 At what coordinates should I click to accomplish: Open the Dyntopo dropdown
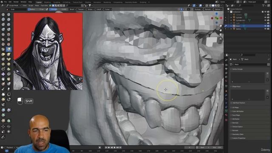[x=198, y=9]
